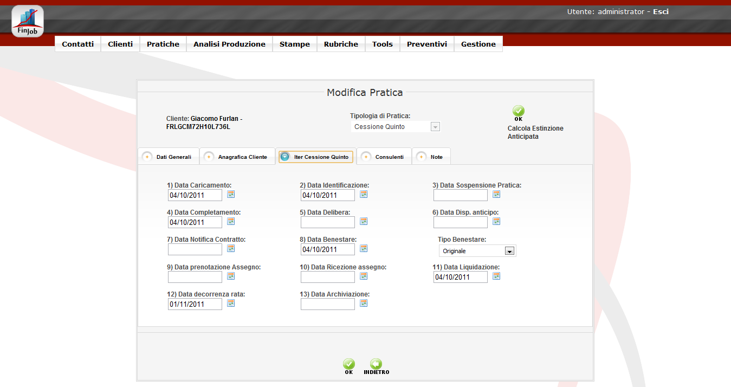Click the empty Data prenotazione Assegno field

point(195,277)
